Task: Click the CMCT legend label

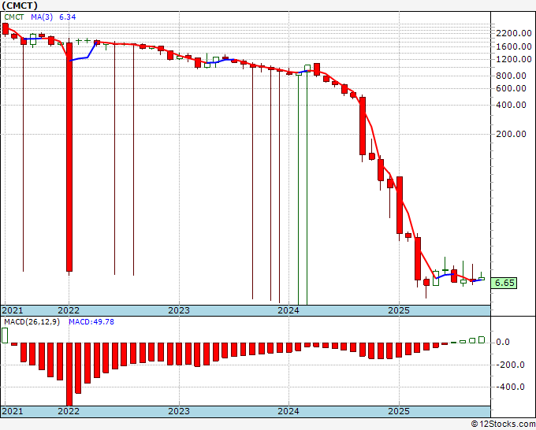Action: (x=13, y=17)
